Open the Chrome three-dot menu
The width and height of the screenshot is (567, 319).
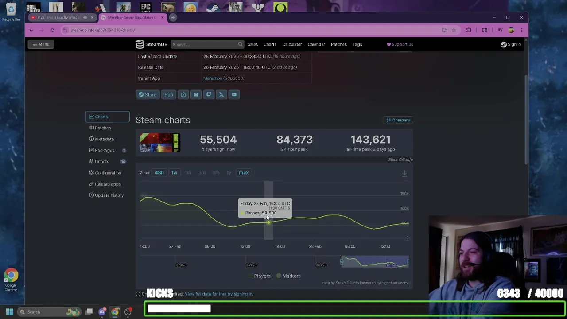coord(521,30)
